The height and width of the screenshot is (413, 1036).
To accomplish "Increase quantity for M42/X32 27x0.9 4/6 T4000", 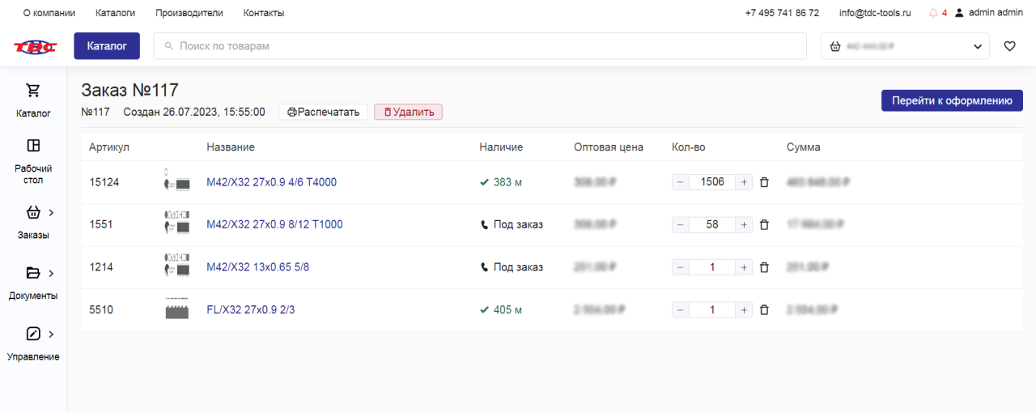I will [x=744, y=182].
